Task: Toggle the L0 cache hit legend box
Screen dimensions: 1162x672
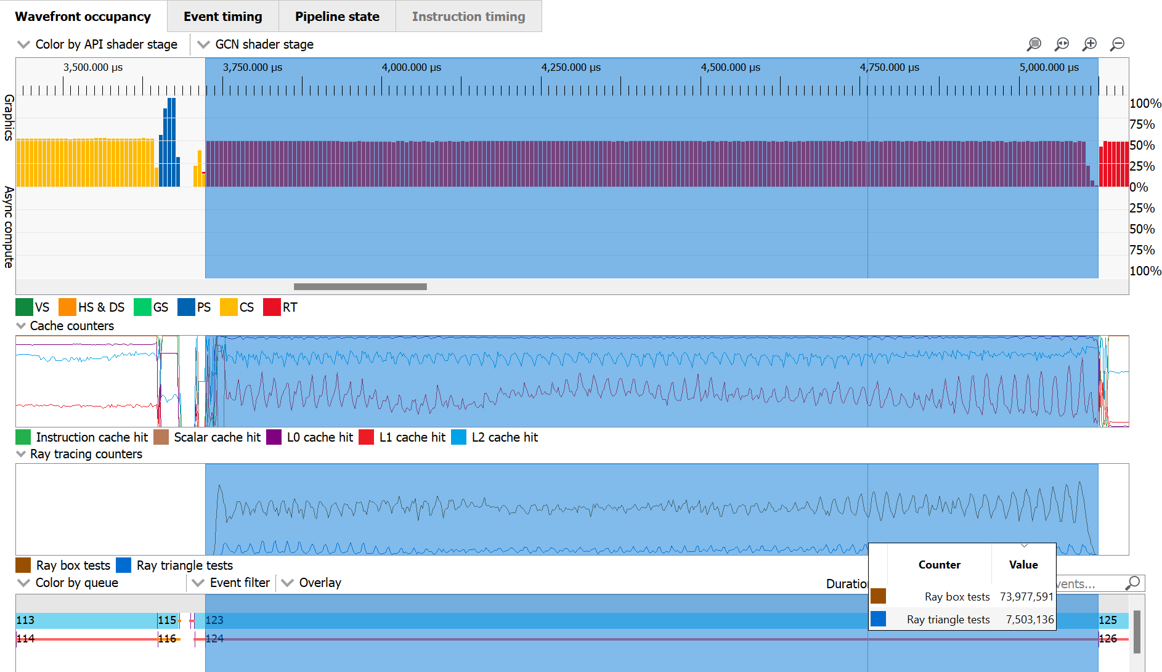Action: (274, 437)
